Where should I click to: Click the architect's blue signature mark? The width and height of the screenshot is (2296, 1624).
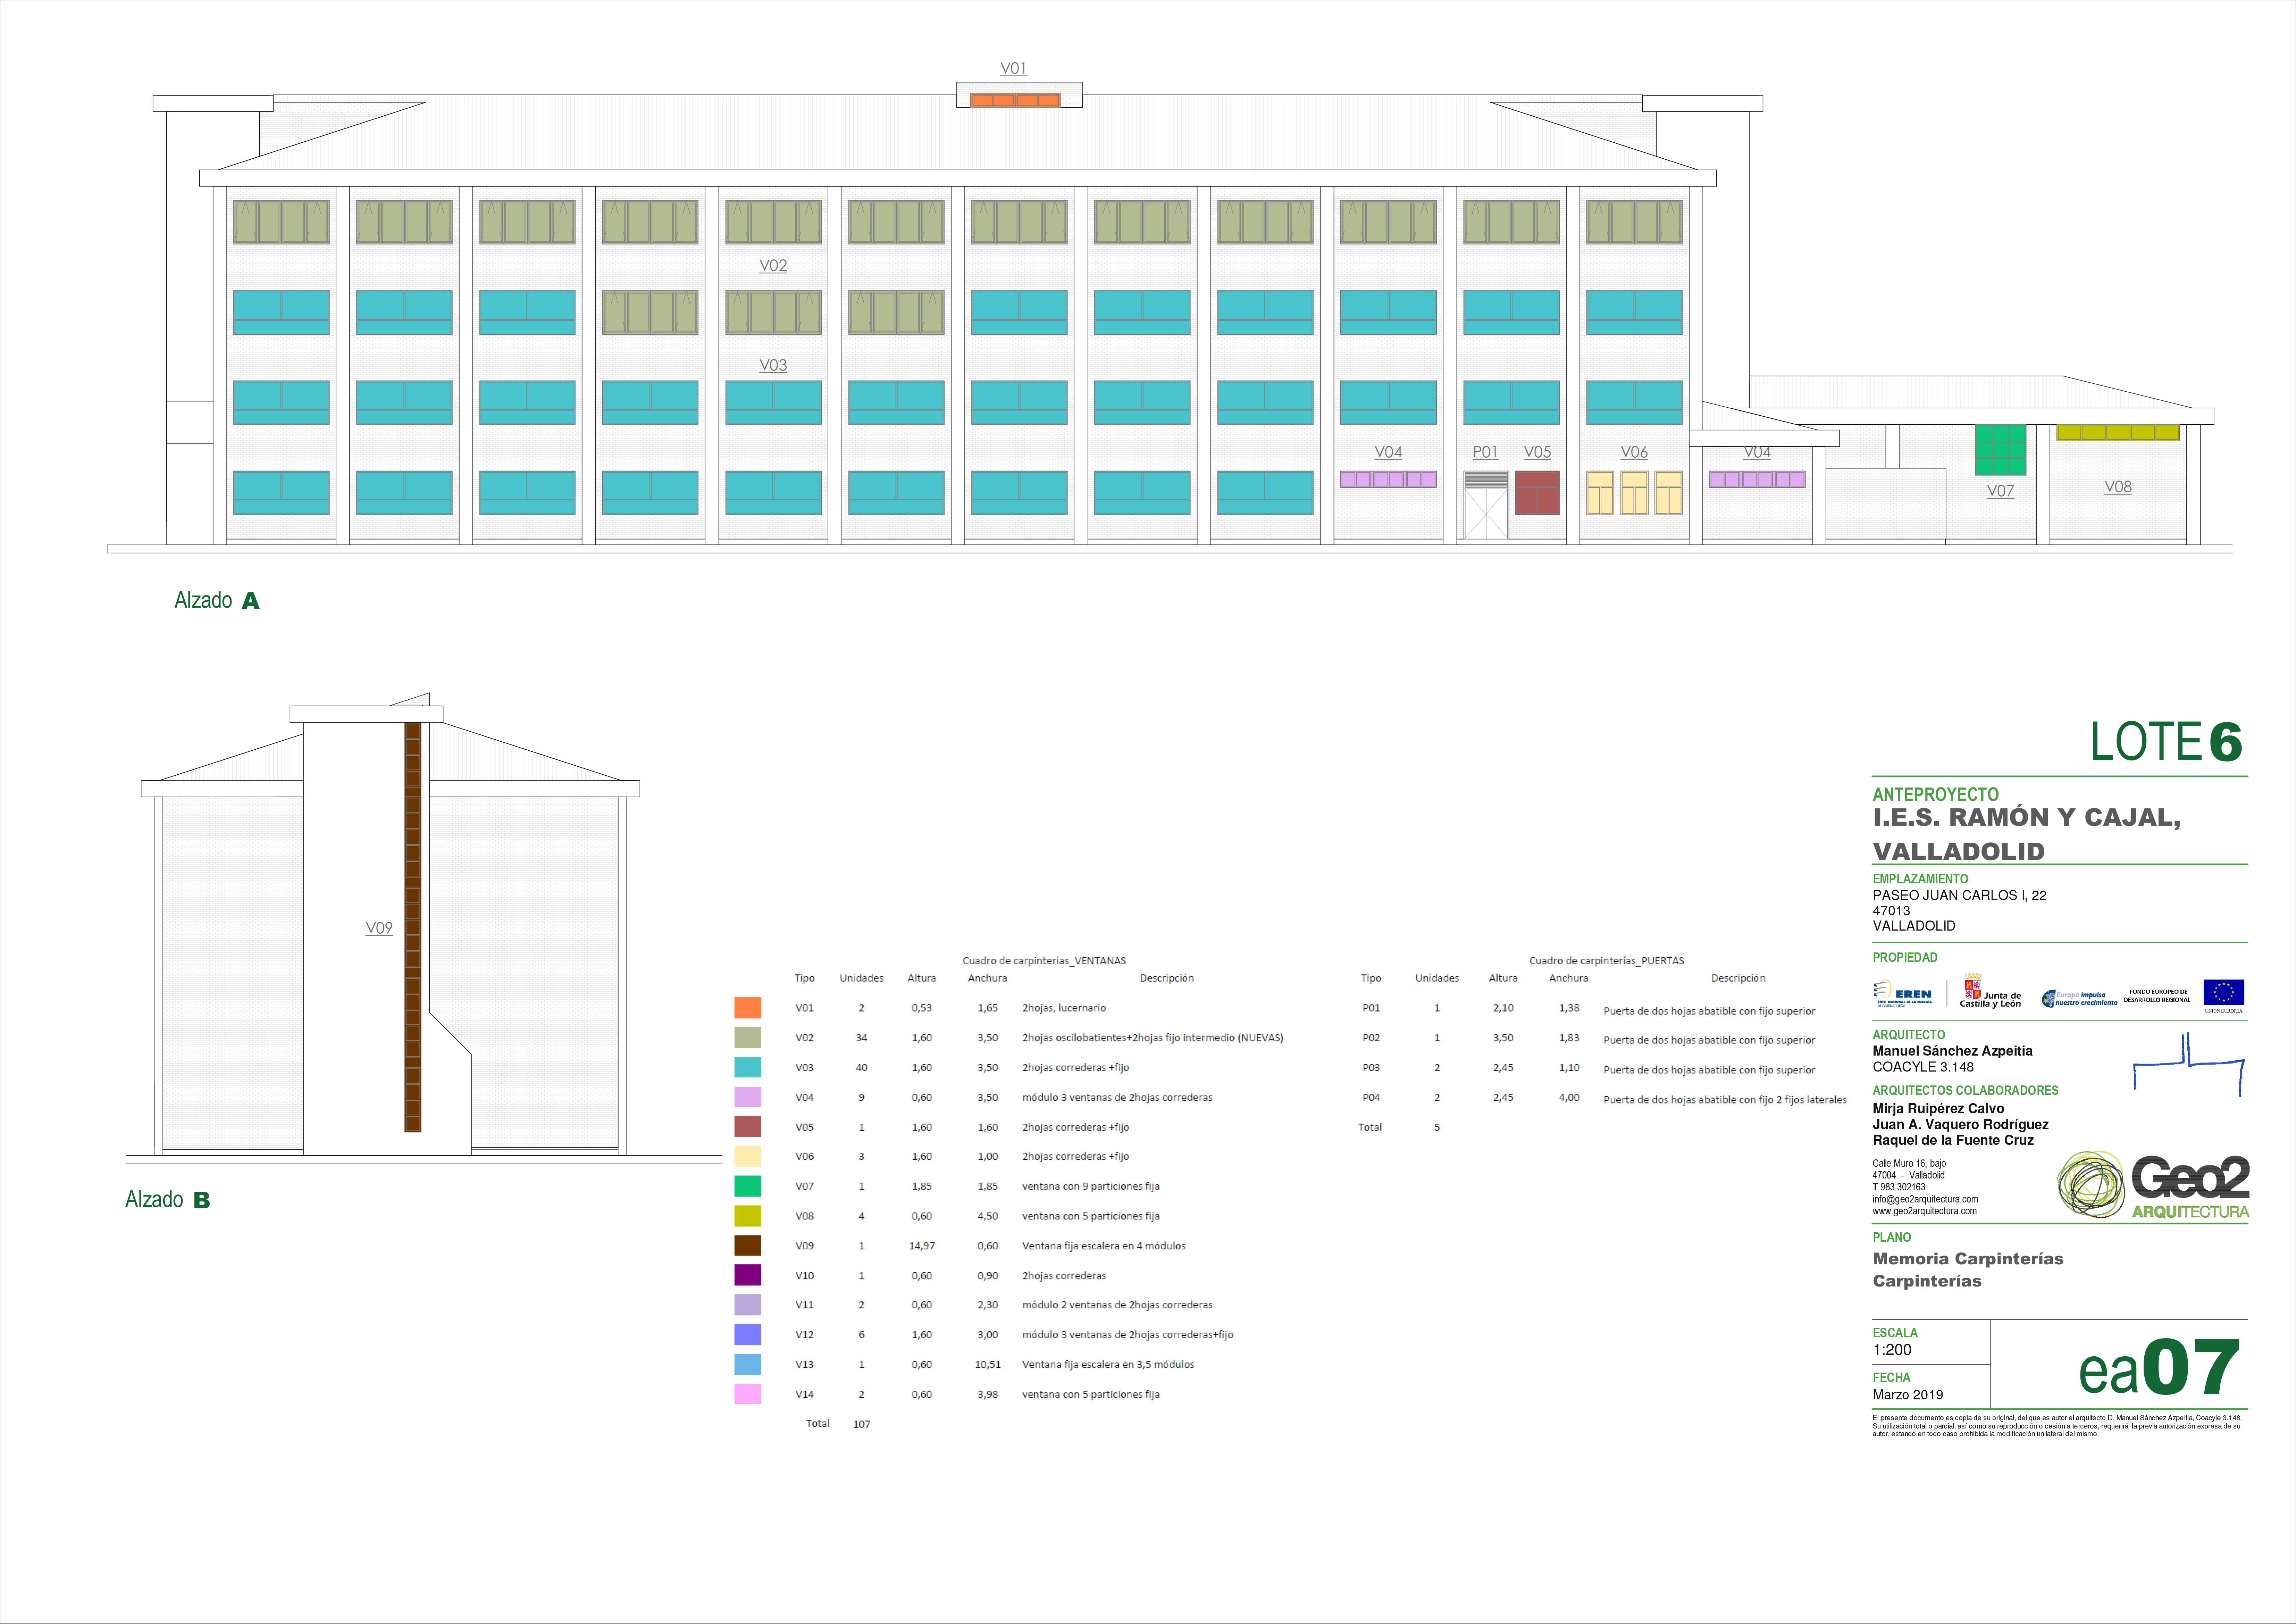(2189, 1065)
